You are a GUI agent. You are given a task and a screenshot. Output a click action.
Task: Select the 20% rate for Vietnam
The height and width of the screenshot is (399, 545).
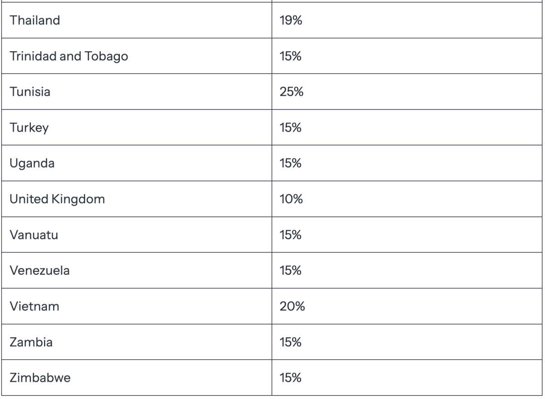point(292,306)
